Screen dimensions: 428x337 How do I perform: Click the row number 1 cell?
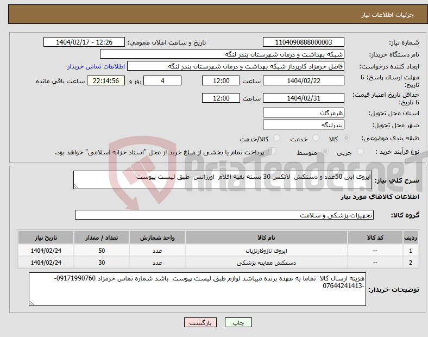411,251
